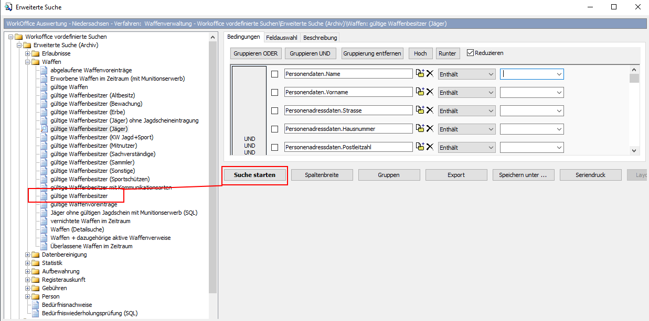The height and width of the screenshot is (321, 649).
Task: Click the add-condition icon beside Personendaten.Name
Action: [420, 74]
